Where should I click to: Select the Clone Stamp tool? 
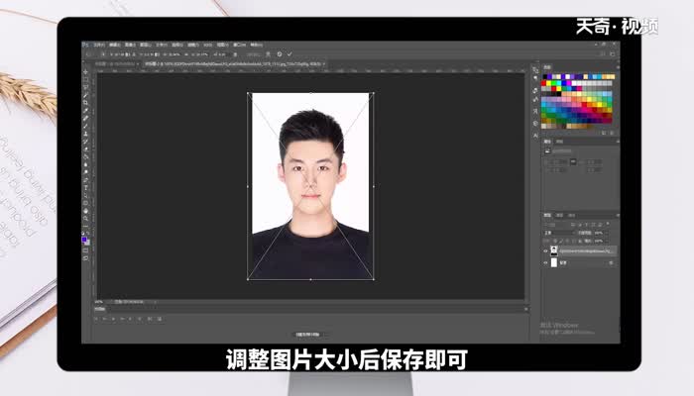tap(85, 134)
